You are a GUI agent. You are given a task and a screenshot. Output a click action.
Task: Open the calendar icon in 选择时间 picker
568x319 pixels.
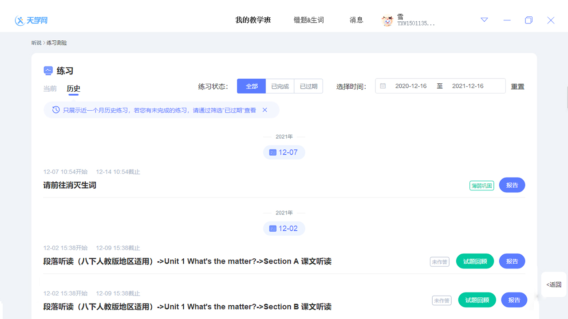point(383,86)
